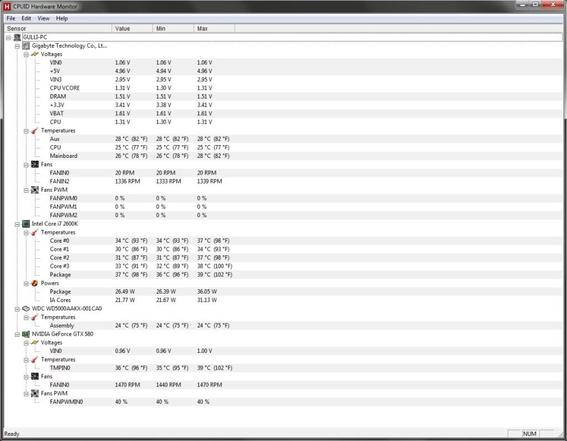
Task: Click the Gigabyte Voltages lightning icon
Action: pyautogui.click(x=35, y=54)
